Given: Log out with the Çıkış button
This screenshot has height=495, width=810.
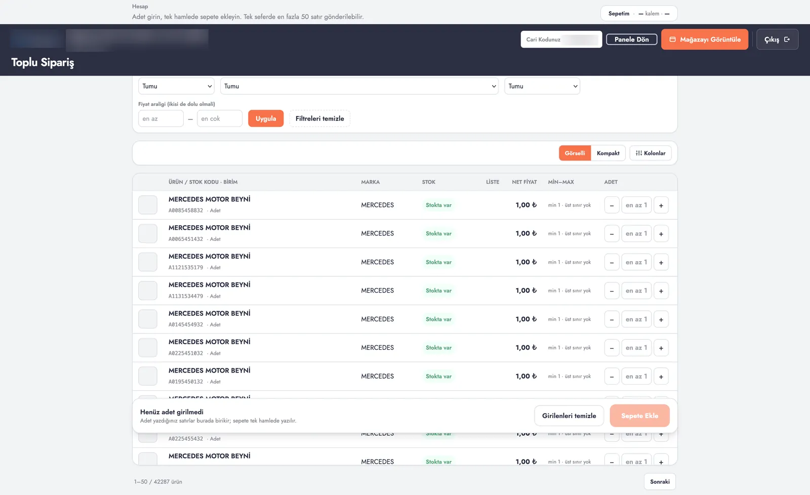Looking at the screenshot, I should coord(777,39).
